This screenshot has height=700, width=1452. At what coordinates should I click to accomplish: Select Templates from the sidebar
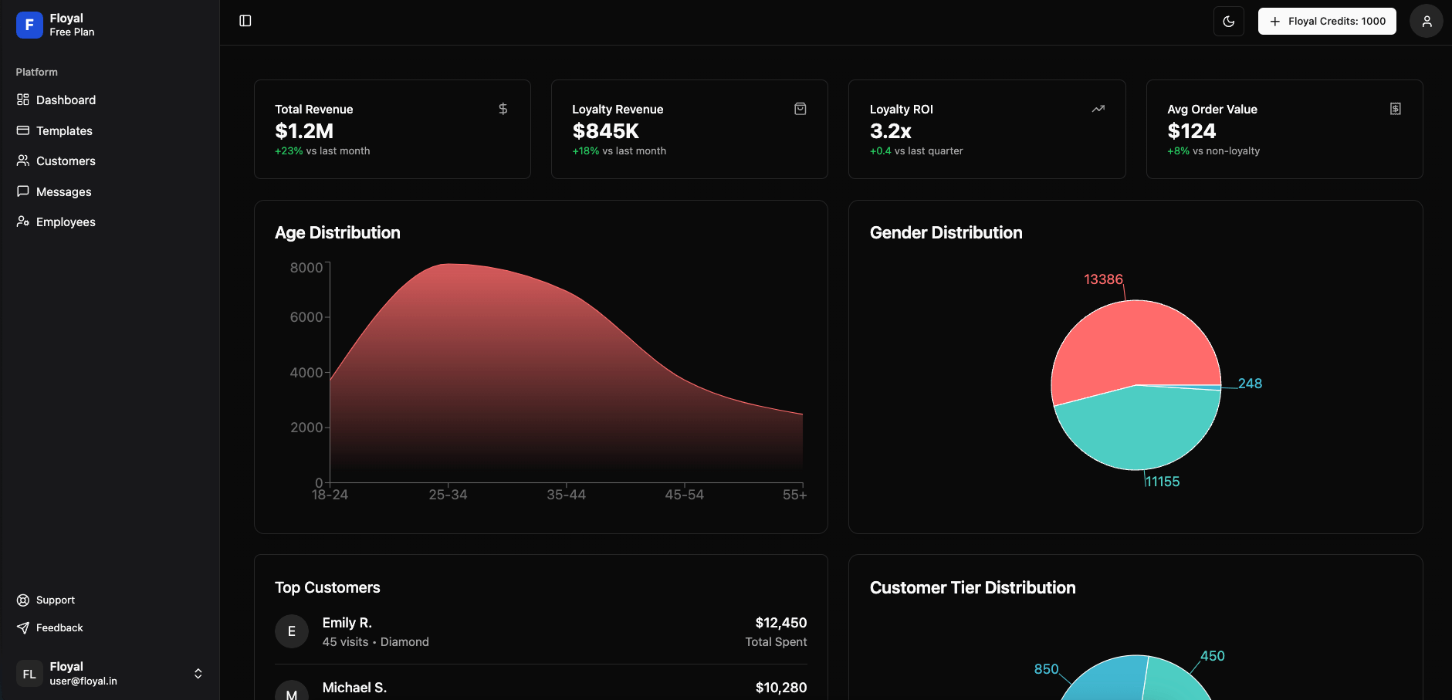coord(64,130)
